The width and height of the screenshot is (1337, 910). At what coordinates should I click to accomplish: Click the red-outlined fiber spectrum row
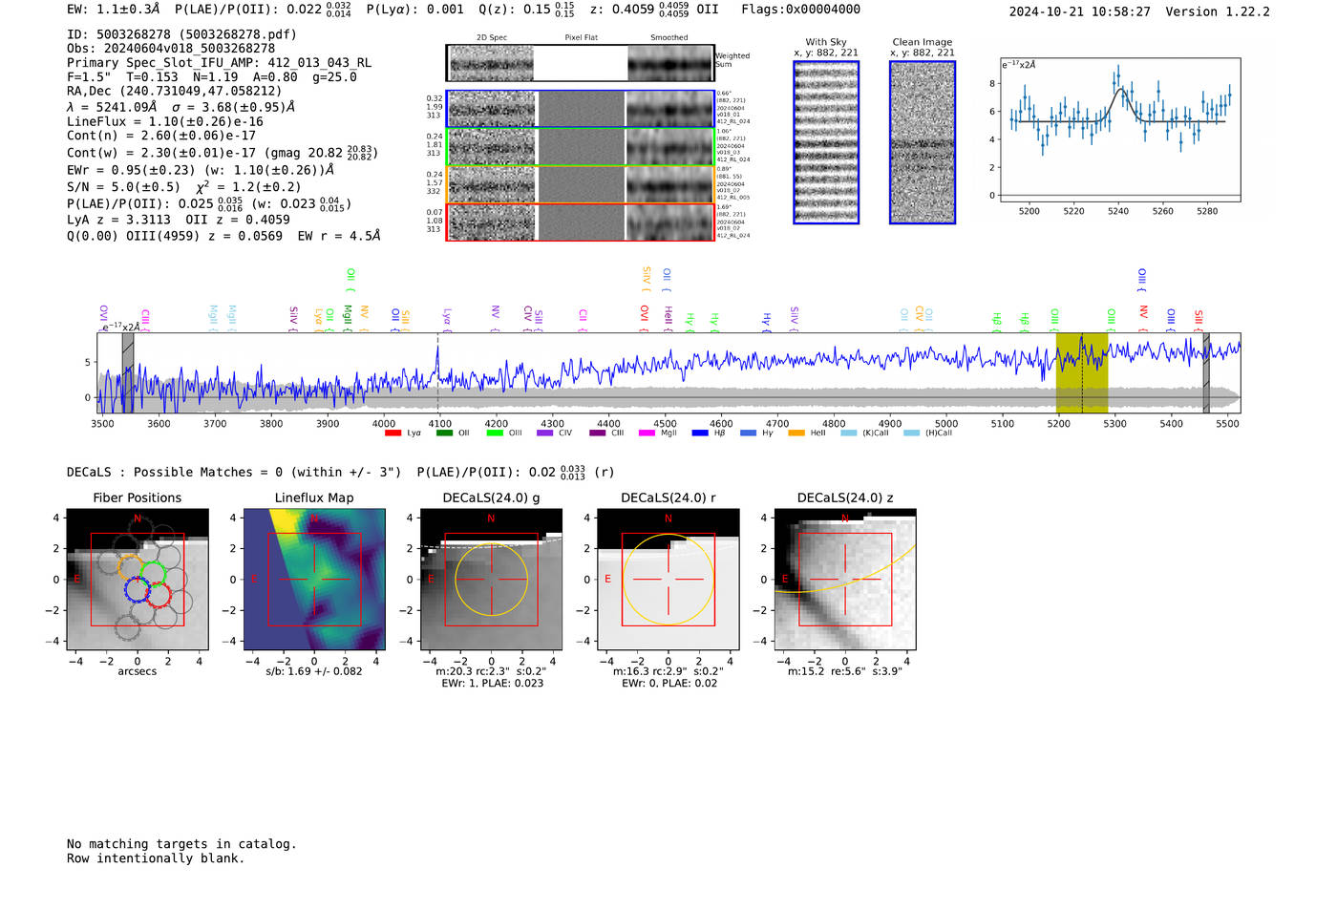581,222
